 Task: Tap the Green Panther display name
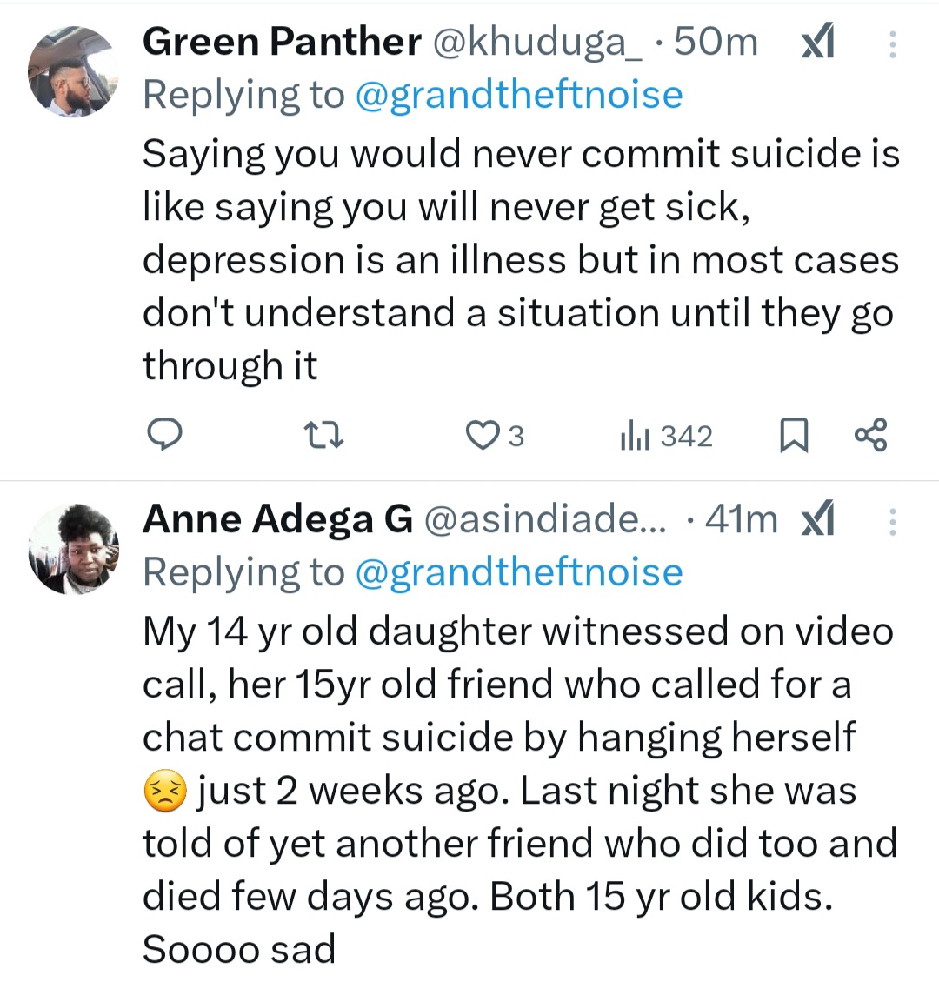281,42
